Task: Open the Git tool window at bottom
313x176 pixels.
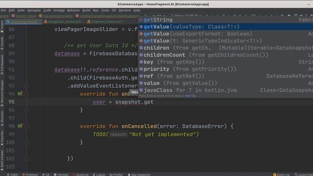Action: click(x=46, y=175)
